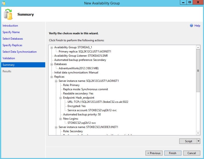Select the 'Role: Secondary' row
This screenshot has height=159, width=204.
coord(73,131)
